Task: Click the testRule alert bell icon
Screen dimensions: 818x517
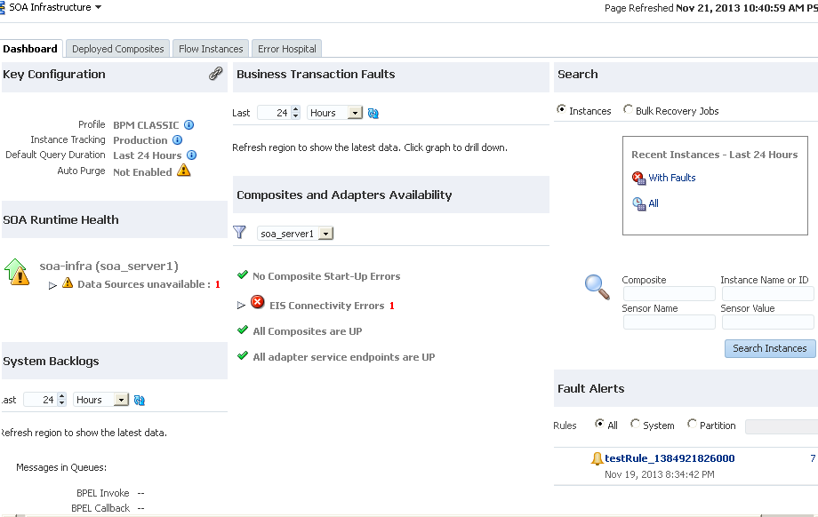Action: [x=597, y=458]
